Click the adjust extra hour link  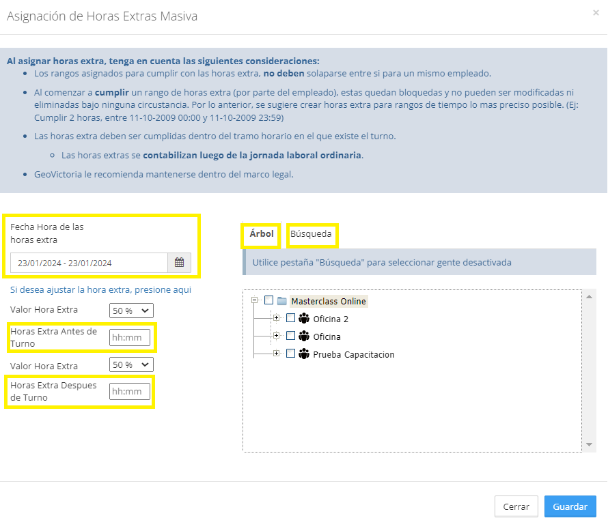pos(100,290)
